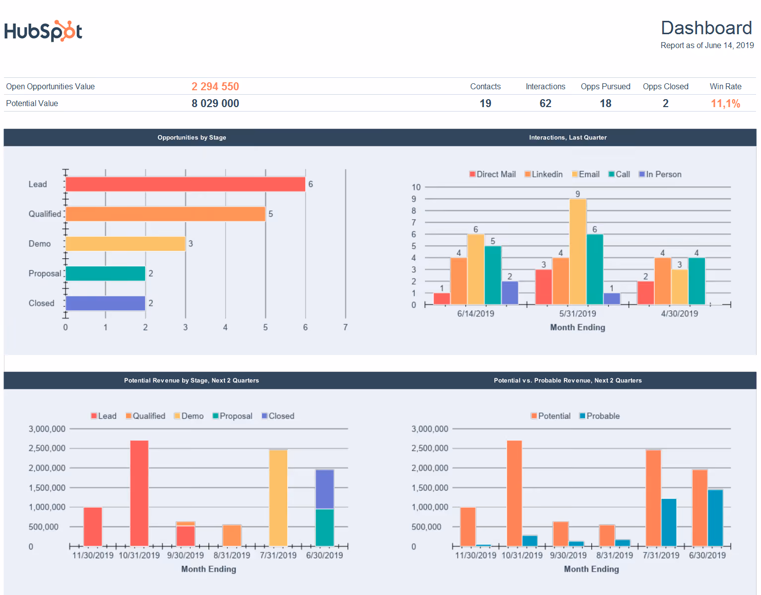Click the Win Rate value 11,1%
This screenshot has height=595, width=761.
(x=726, y=104)
